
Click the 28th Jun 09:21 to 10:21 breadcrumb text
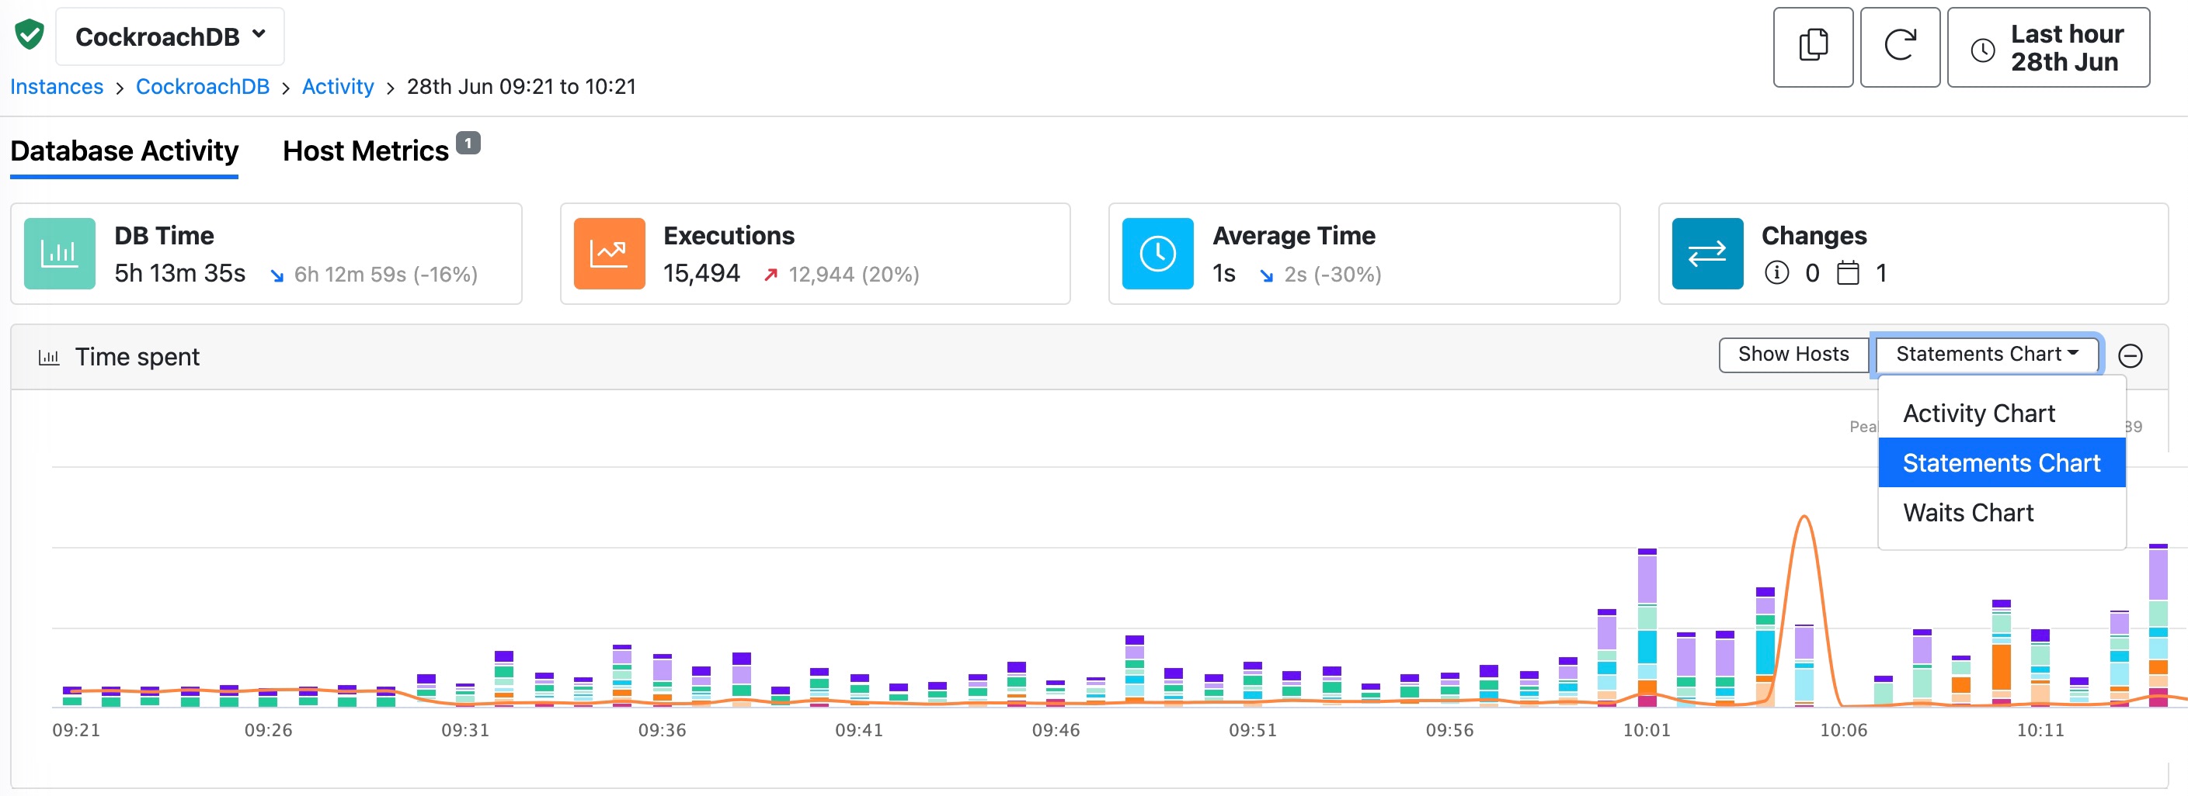(520, 87)
